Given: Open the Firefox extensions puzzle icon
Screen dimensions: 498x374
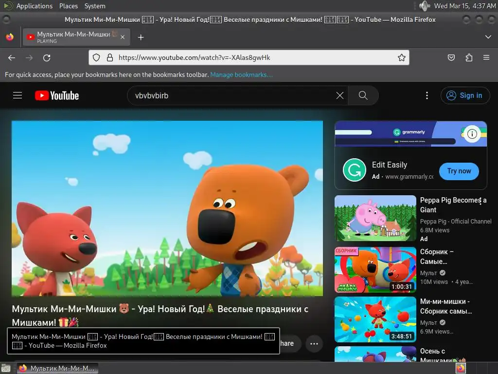Looking at the screenshot, I should click(469, 57).
